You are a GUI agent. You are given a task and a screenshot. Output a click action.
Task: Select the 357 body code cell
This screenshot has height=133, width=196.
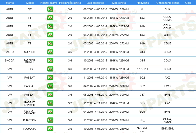142,95
